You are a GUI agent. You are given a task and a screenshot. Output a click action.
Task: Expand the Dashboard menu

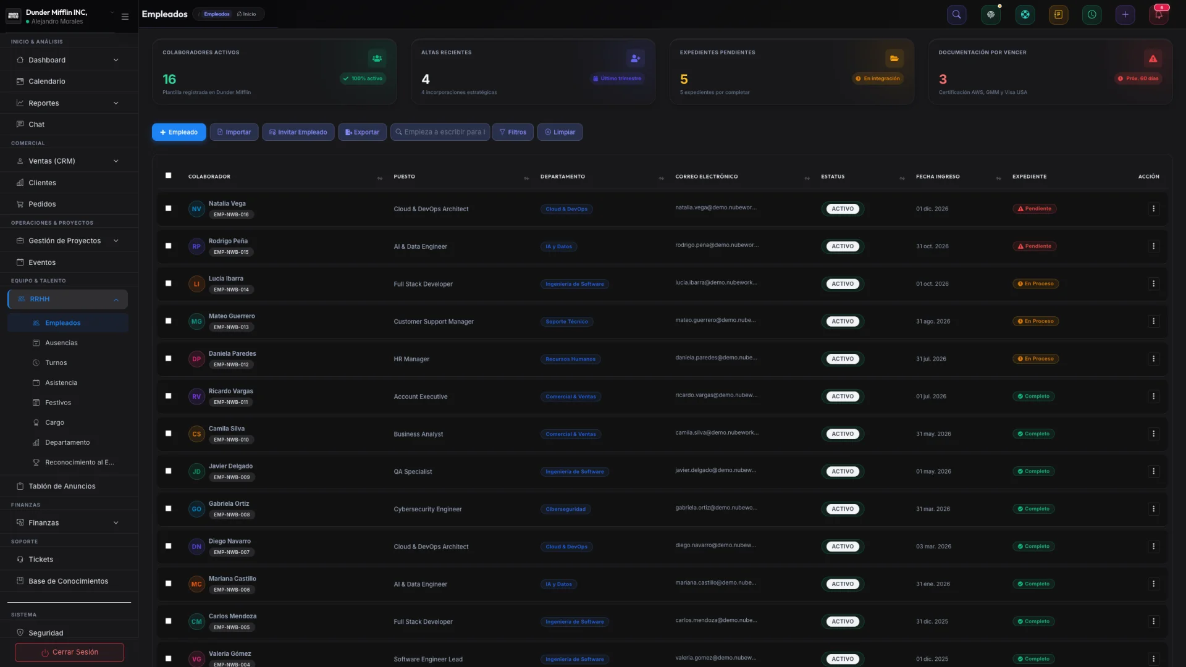tap(69, 60)
